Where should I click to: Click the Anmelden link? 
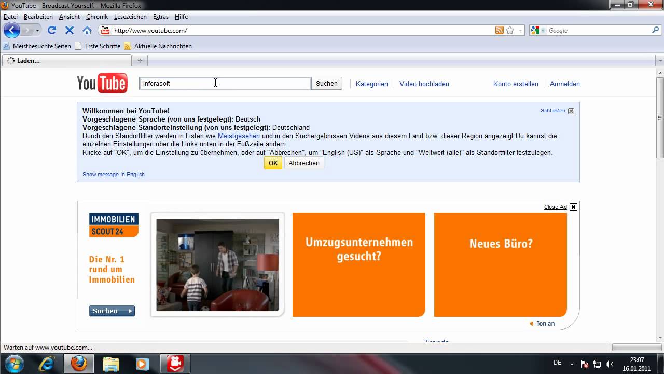coord(565,84)
